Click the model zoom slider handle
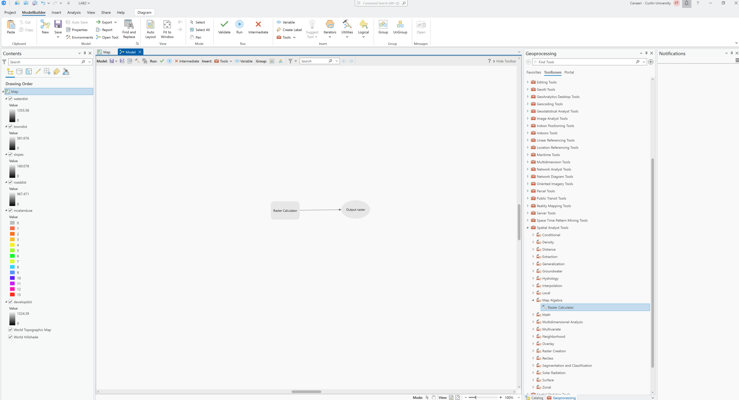Viewport: 739px width, 400px height. pos(476,398)
